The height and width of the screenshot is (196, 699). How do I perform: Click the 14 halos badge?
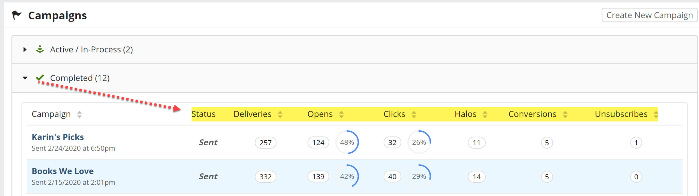pos(477,177)
